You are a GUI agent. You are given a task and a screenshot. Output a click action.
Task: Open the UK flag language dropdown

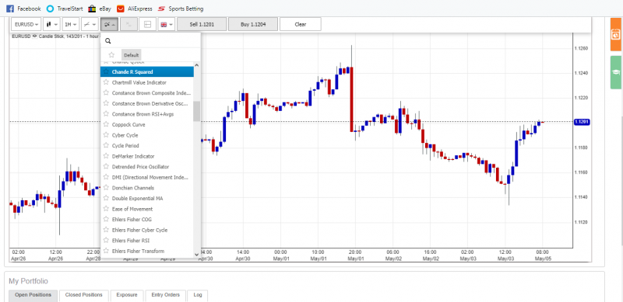tap(167, 24)
